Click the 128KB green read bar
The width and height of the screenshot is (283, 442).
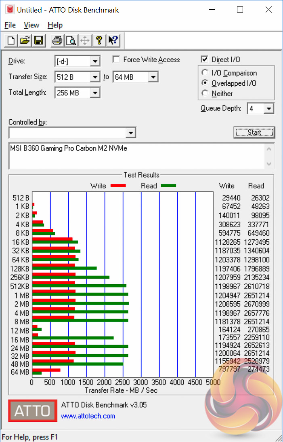coord(65,269)
